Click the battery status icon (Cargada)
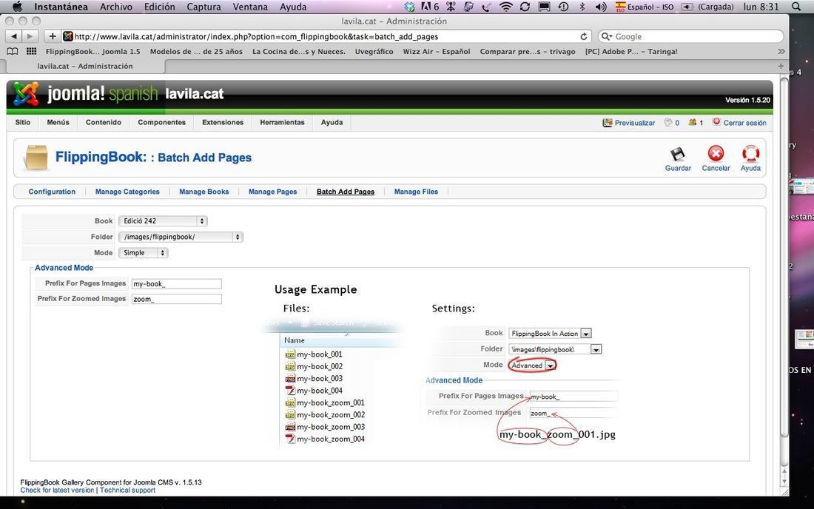Screen dimensions: 814x509 (x=687, y=7)
